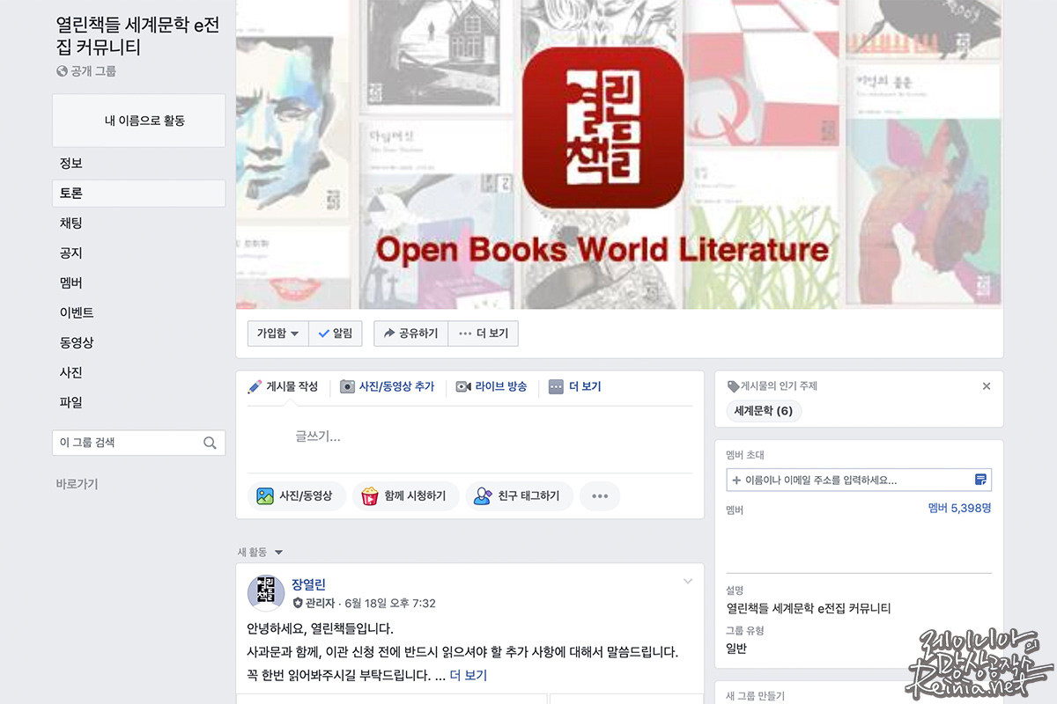
Task: Click the 관리자 badge on 장열린's post
Action: click(314, 604)
